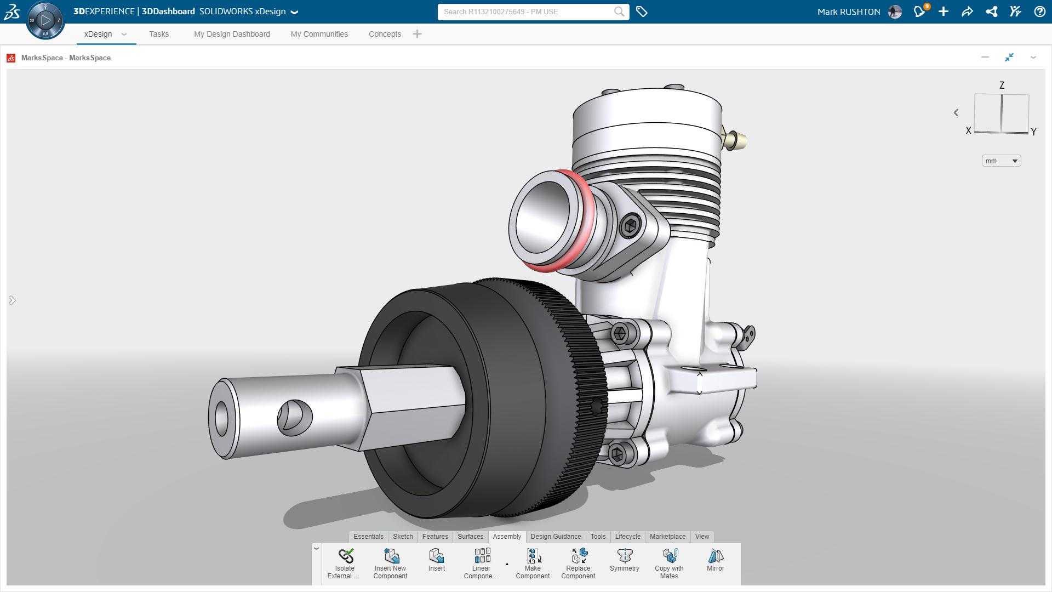Click the Tasks menu item

(x=159, y=34)
